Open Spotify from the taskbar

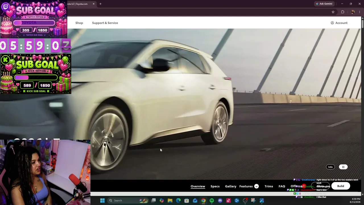coord(212,200)
